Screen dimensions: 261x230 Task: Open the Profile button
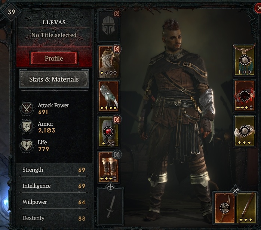(x=54, y=58)
